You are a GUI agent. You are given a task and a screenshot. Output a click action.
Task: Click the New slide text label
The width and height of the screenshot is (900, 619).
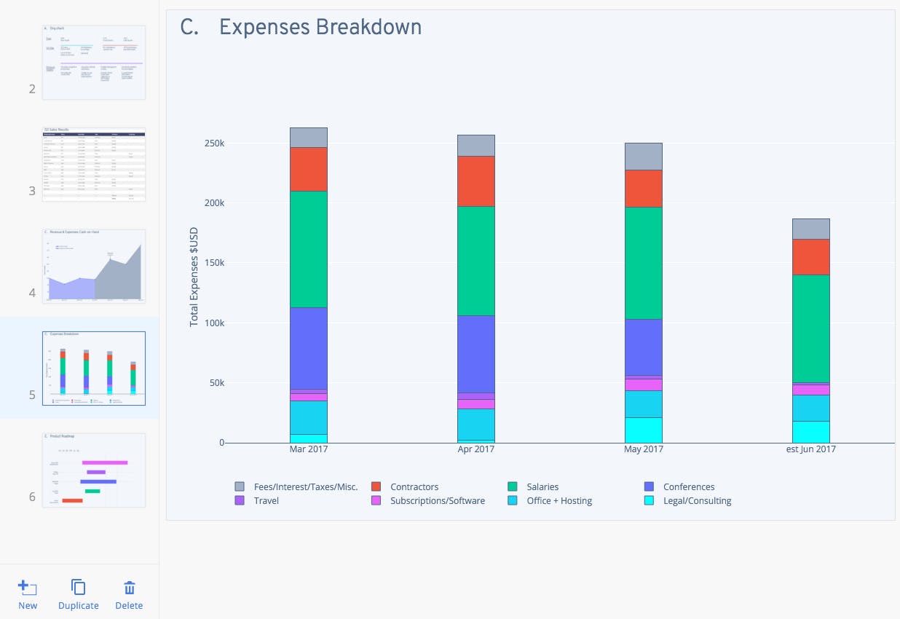[28, 605]
